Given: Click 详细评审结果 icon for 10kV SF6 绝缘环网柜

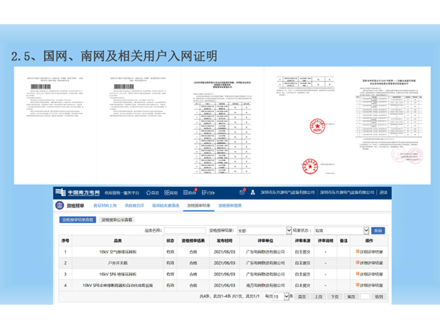Looking at the screenshot, I should point(358,274).
